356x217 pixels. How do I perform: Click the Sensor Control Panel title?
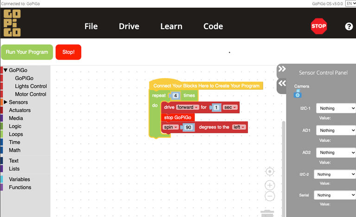pos(323,73)
